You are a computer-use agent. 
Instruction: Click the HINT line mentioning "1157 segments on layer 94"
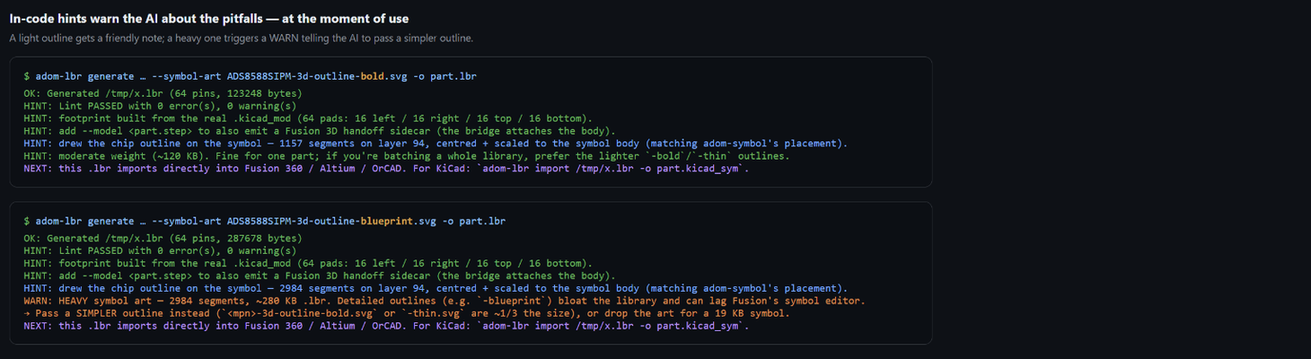point(436,144)
